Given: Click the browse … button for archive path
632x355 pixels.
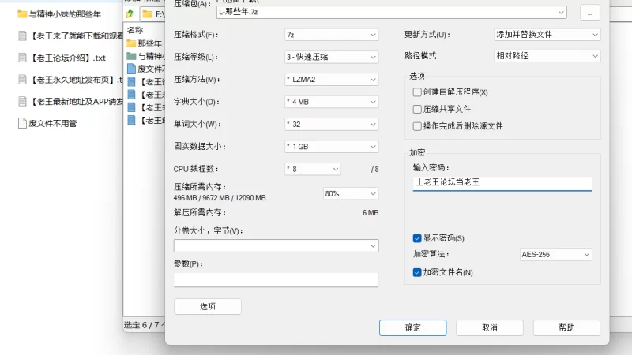Looking at the screenshot, I should click(590, 13).
